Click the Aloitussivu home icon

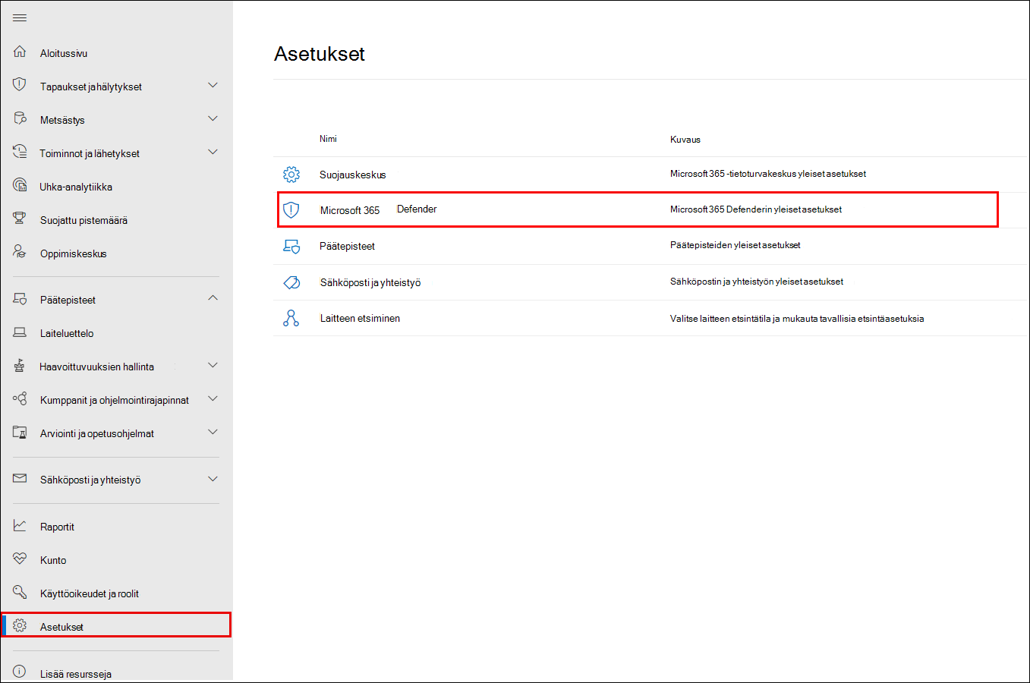tap(20, 52)
